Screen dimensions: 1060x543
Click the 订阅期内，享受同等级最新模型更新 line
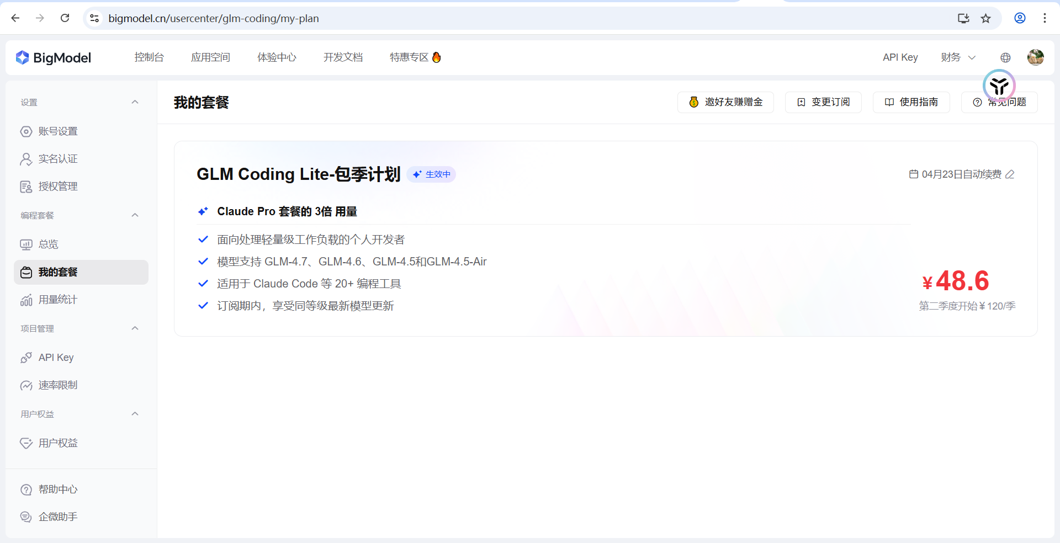(305, 306)
